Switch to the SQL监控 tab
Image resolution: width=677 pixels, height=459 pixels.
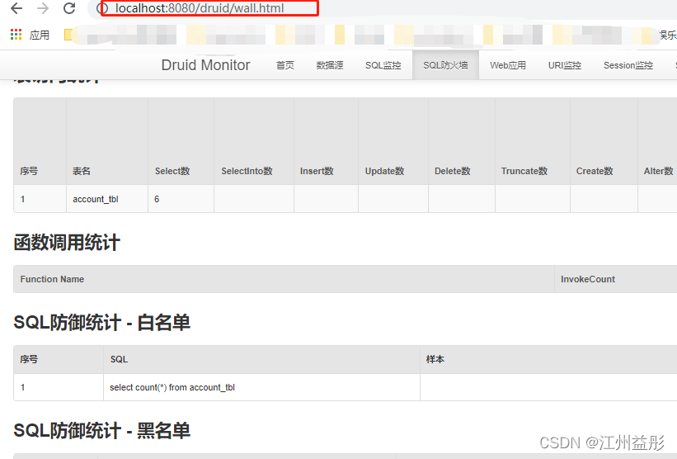pos(383,65)
